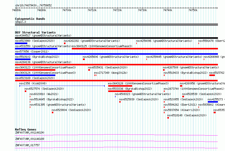Open the ZNF407|NM_001146189 gene label
The height and width of the screenshot is (151, 225).
30,139
